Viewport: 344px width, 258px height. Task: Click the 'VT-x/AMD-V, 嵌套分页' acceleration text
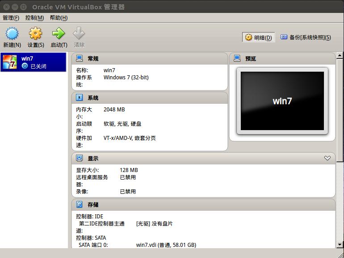click(x=130, y=138)
